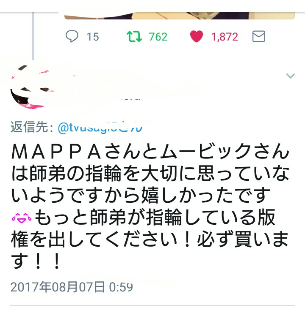
Task: Click the 1,872 likes count
Action: (x=225, y=37)
